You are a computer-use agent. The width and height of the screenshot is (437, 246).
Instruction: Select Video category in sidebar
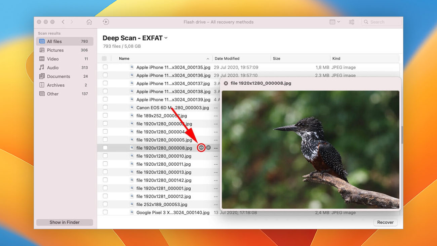(x=65, y=59)
